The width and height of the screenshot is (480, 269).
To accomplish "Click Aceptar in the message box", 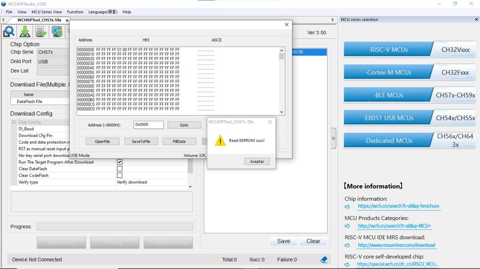I will pyautogui.click(x=257, y=161).
